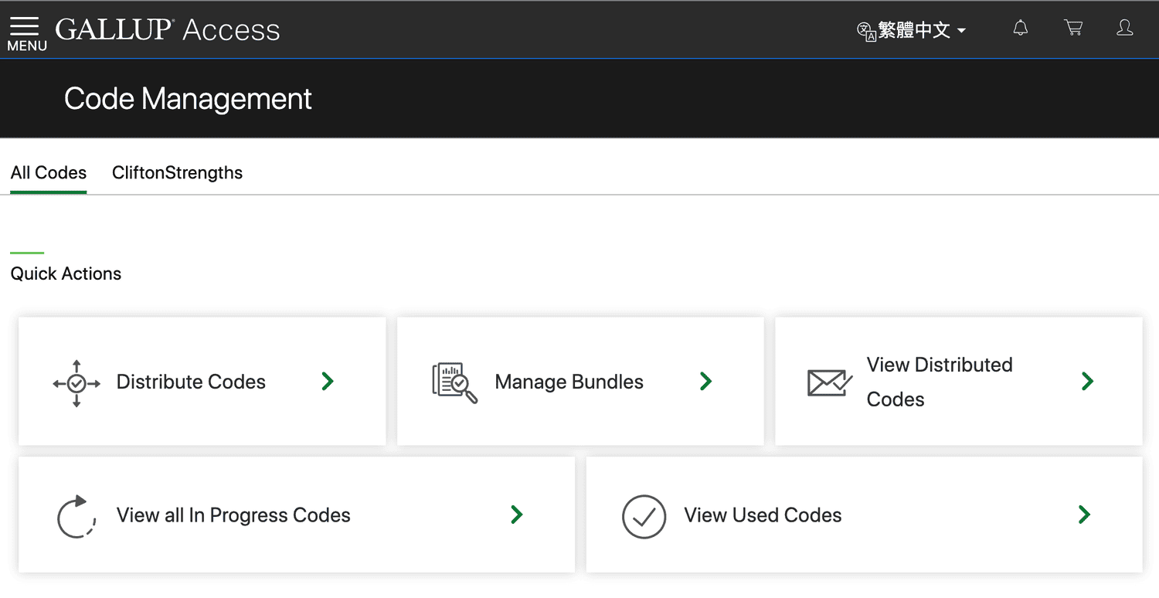1159x598 pixels.
Task: Click the arrow on In Progress Codes card
Action: click(x=517, y=515)
